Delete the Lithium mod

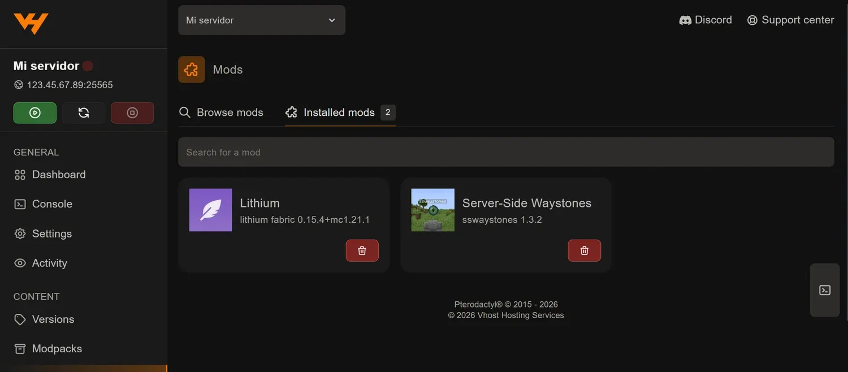coord(362,250)
